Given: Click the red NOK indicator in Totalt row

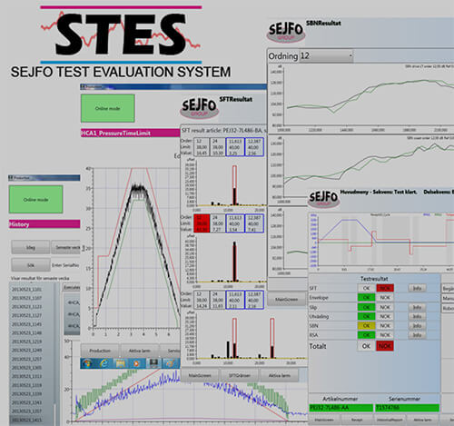Looking at the screenshot, I should [x=385, y=346].
